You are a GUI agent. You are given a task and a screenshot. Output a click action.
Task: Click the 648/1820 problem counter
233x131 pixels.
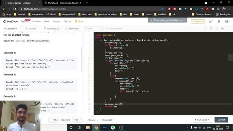(x=65, y=120)
